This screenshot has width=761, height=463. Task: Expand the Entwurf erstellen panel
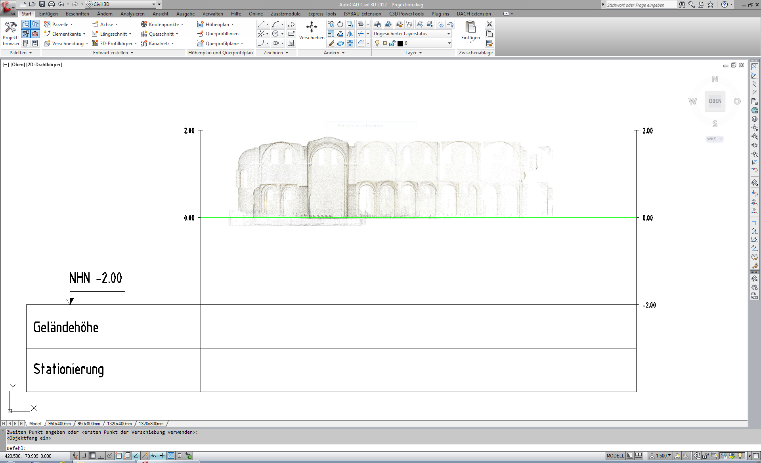pyautogui.click(x=113, y=53)
